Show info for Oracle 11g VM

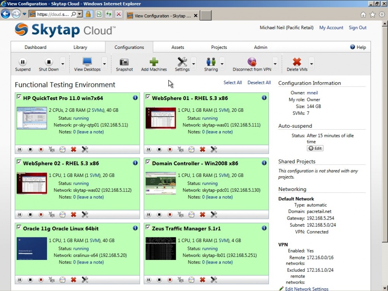135,228
